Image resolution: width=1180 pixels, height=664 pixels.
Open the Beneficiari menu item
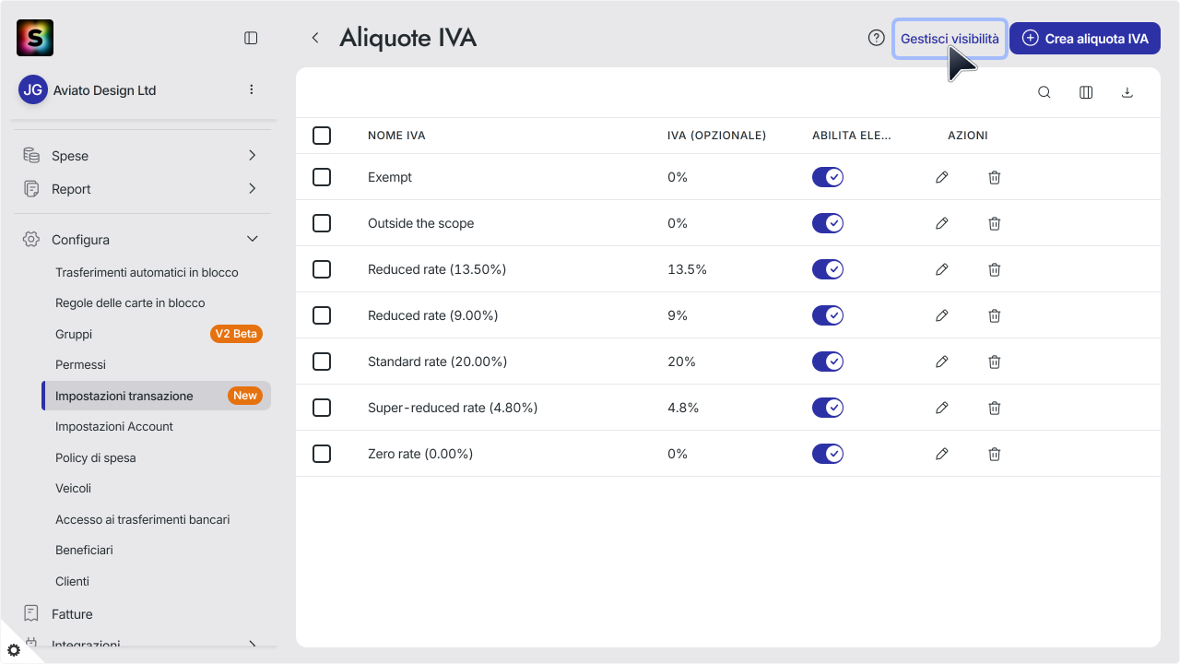point(84,550)
